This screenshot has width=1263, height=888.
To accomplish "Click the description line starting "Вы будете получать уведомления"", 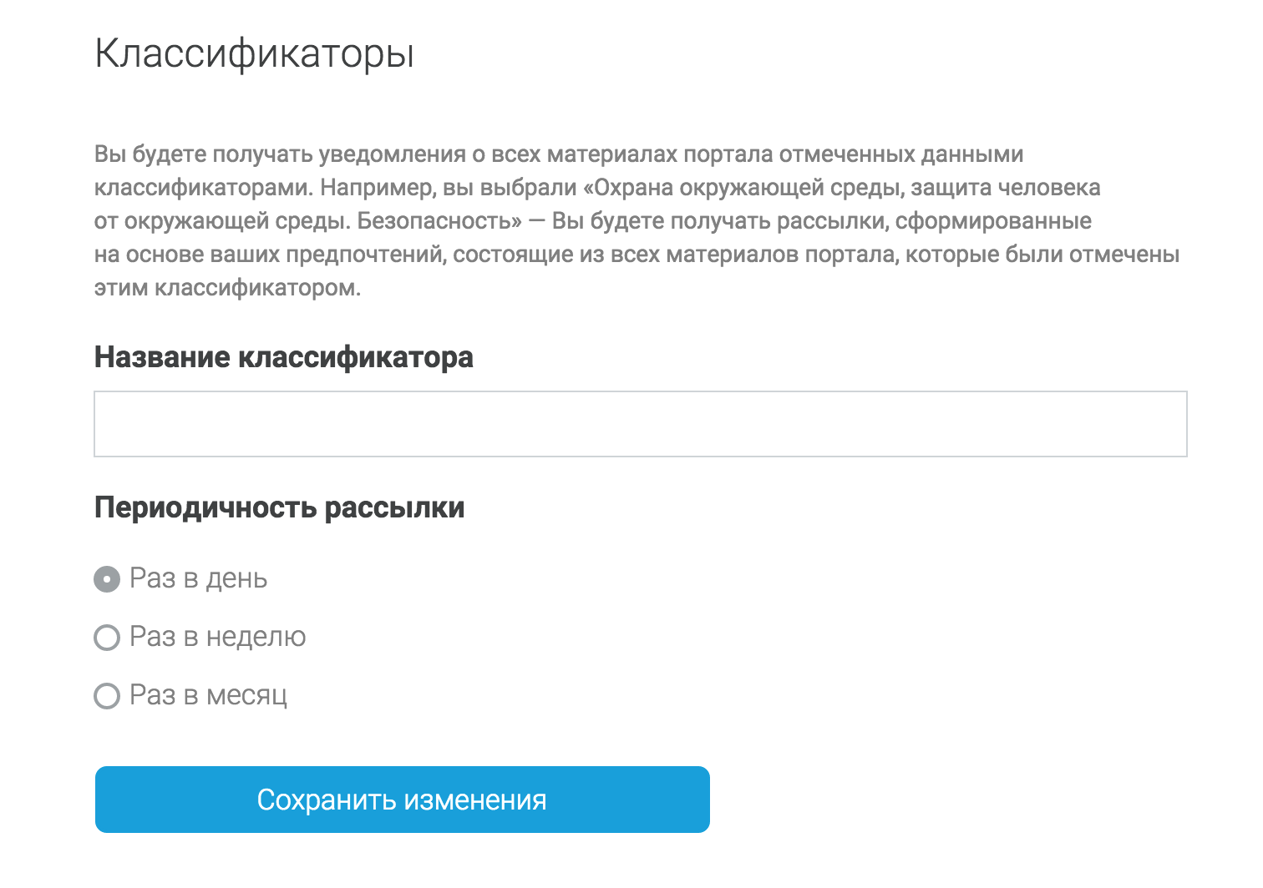I will tap(558, 154).
